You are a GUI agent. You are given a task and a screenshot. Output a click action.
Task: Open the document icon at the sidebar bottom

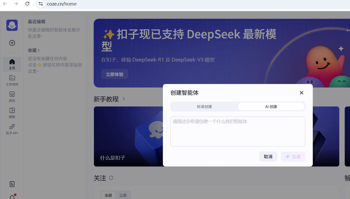(x=12, y=184)
